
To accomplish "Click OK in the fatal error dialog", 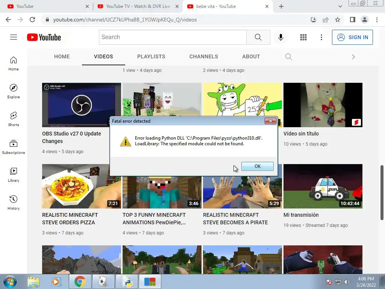I will point(257,166).
